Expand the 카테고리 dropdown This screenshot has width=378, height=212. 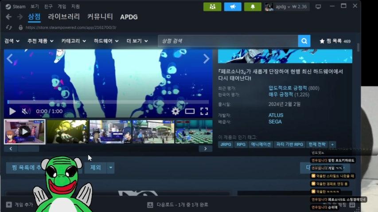(74, 41)
